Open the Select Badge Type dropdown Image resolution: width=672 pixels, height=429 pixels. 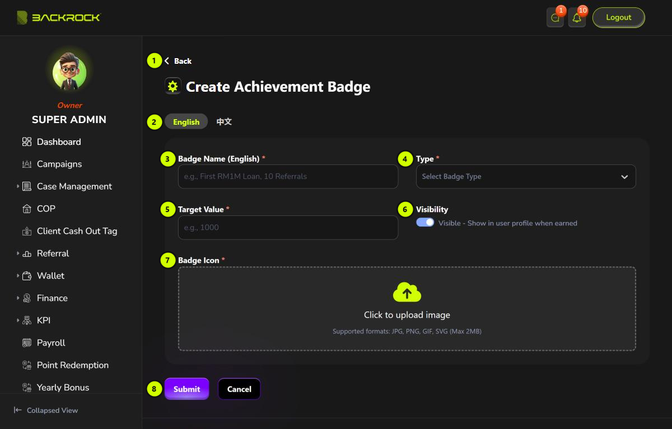526,176
